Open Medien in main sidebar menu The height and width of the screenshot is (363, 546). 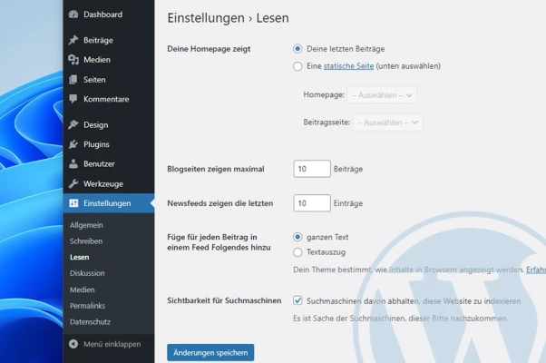pos(109,60)
